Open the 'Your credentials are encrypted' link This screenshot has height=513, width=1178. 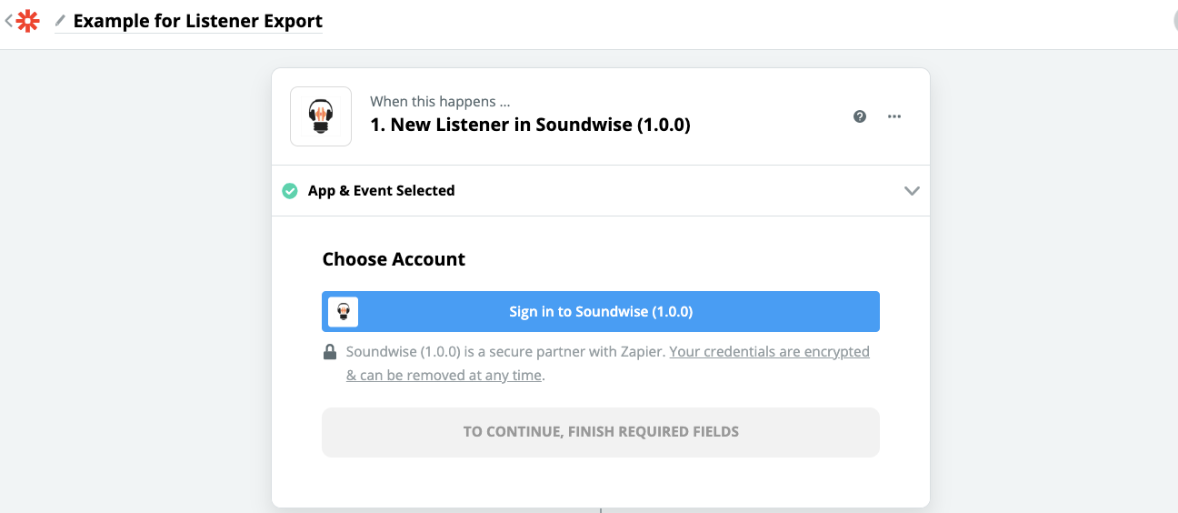(769, 351)
